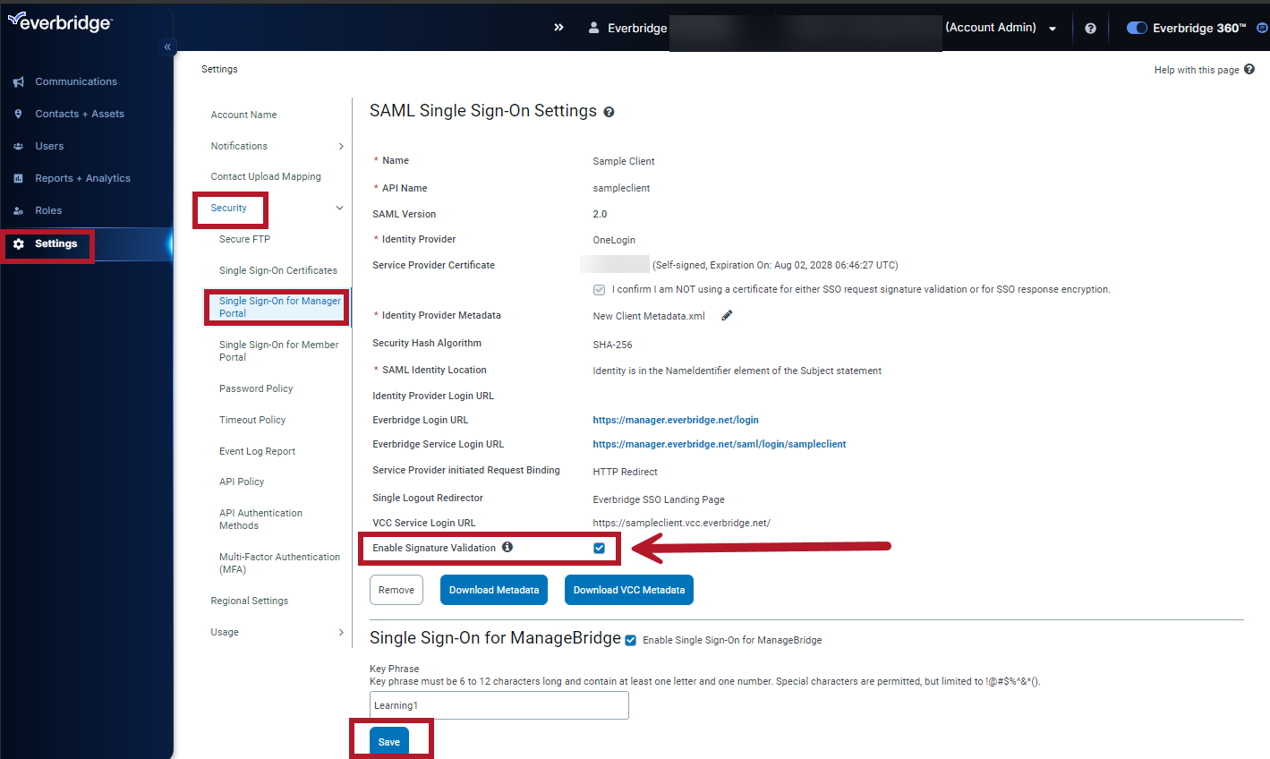Viewport: 1270px width, 759px height.
Task: Toggle the Everbridge 360 switch
Action: pos(1137,28)
